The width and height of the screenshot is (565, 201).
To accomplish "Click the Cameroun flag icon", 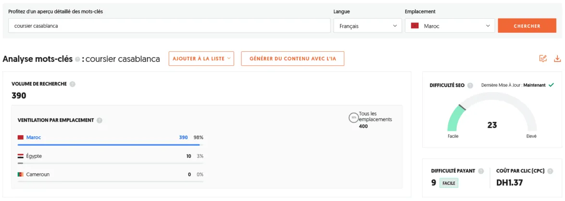I will [x=21, y=175].
